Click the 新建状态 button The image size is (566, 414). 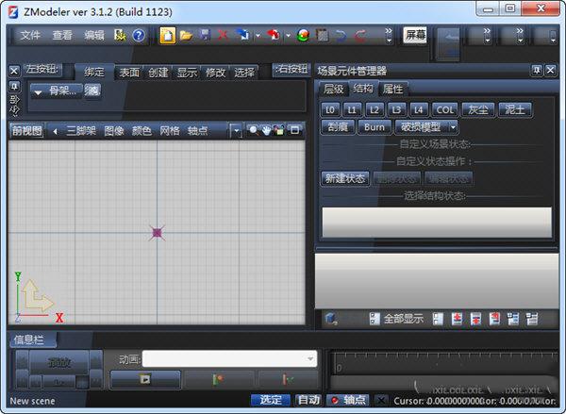tap(344, 178)
